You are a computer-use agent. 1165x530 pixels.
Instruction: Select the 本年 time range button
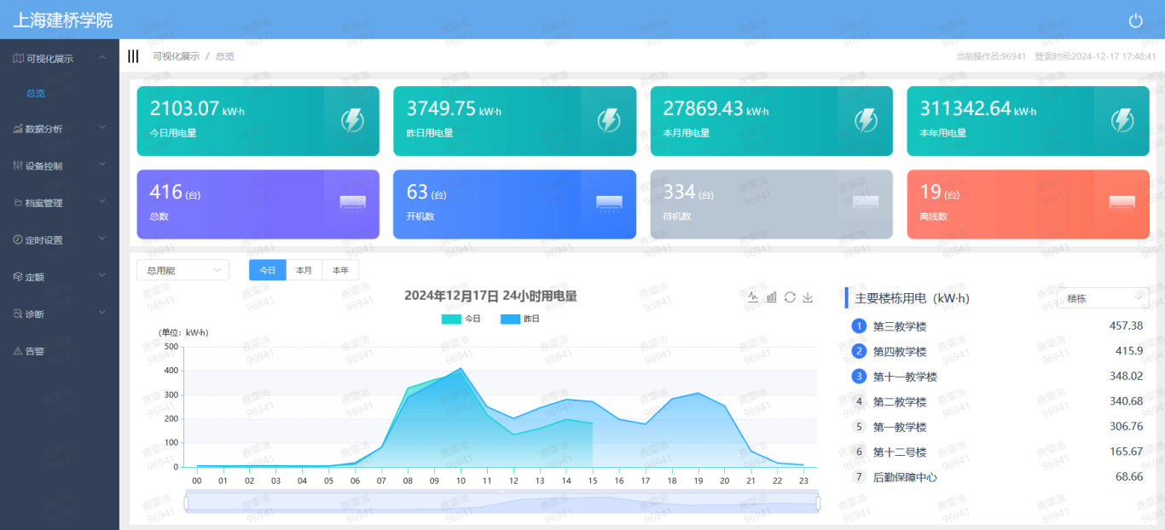[340, 270]
